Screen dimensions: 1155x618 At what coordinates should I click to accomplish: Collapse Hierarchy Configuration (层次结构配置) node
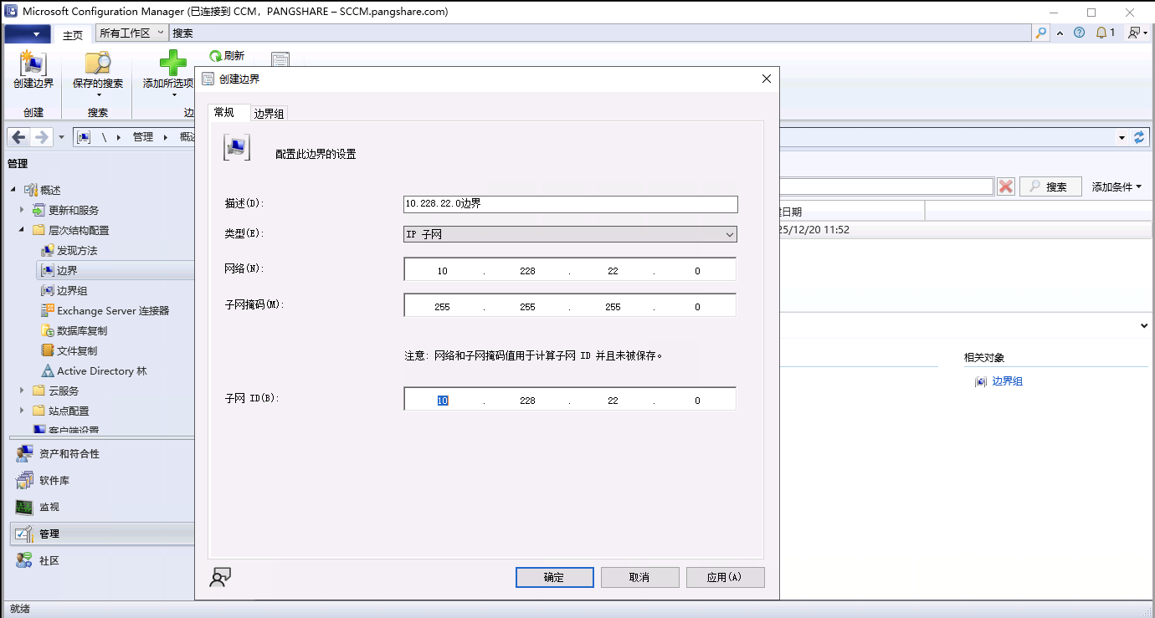(22, 230)
